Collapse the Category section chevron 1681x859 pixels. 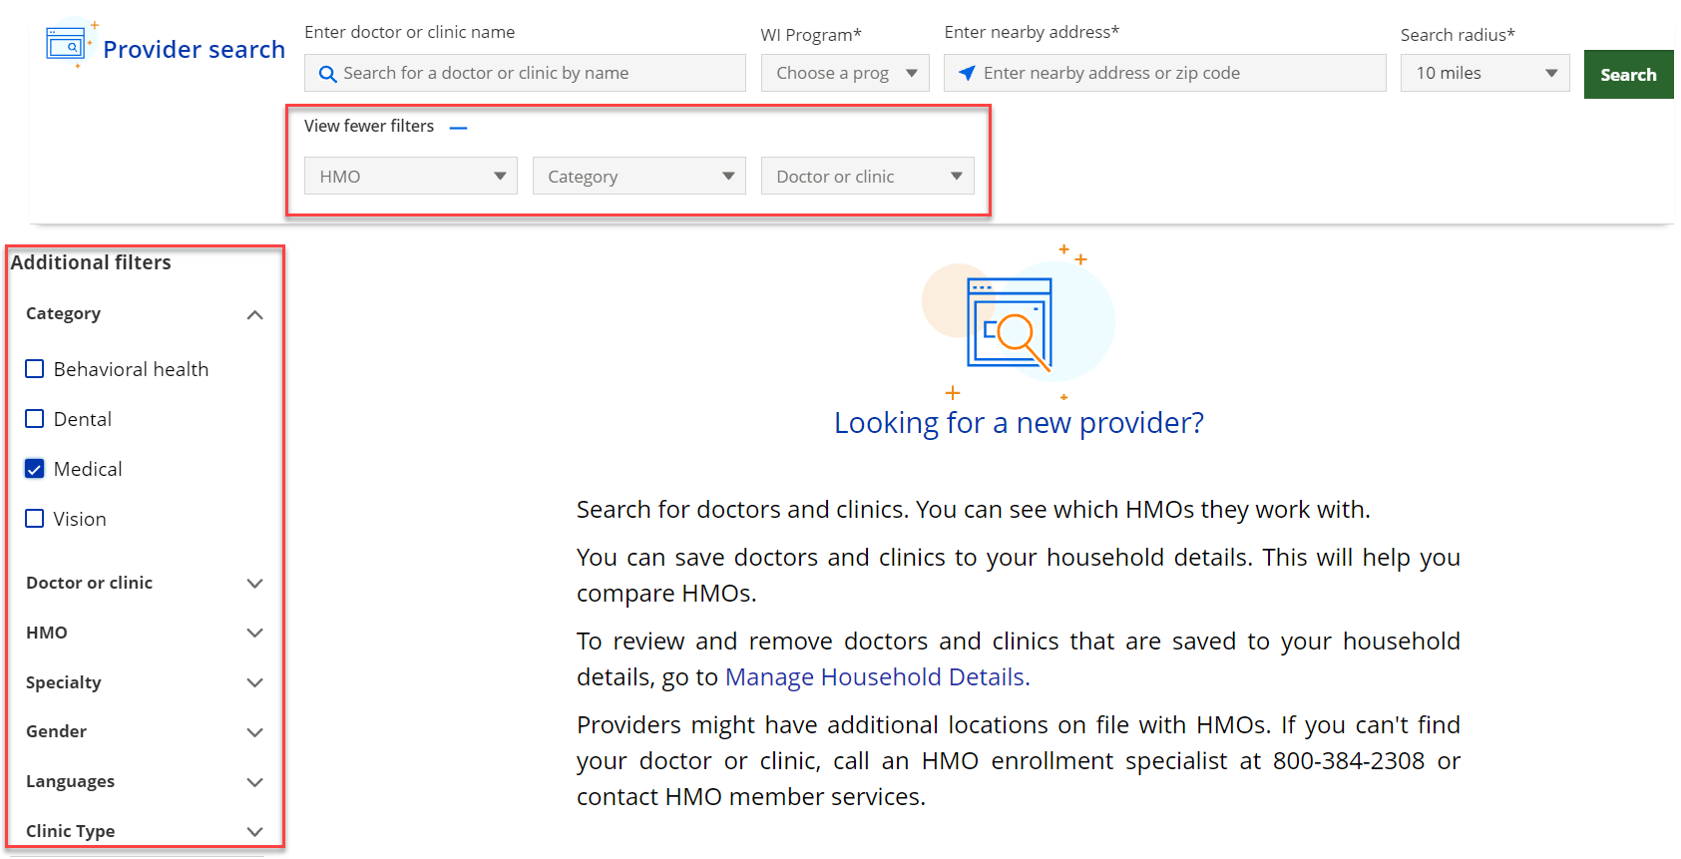tap(254, 315)
